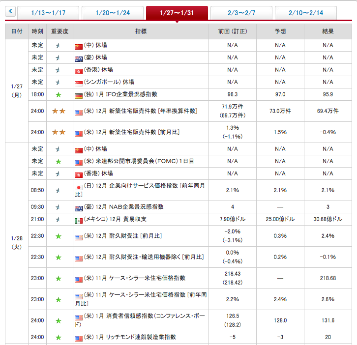Click (米) 1月 リッチモンド連銀製造業指数 text
This screenshot has height=345, width=357.
coord(130,337)
